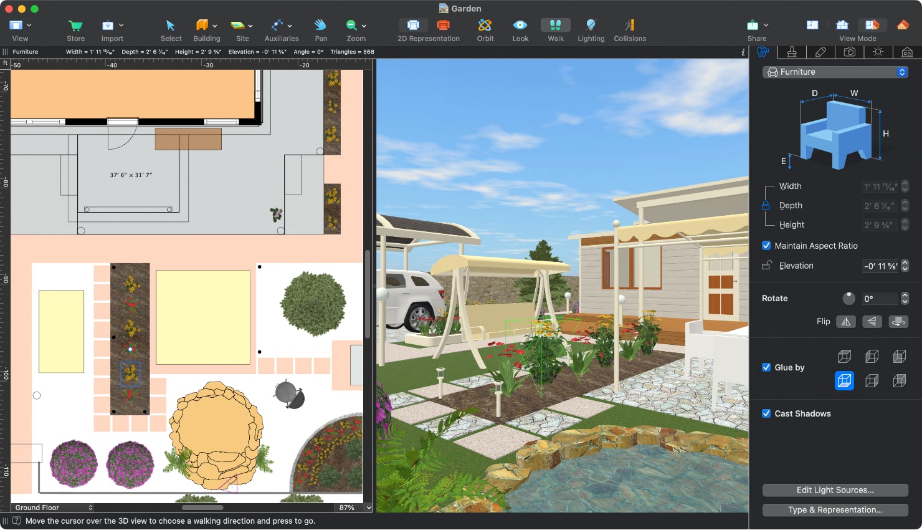
Task: Click the Share toolbar icon
Action: tap(753, 25)
